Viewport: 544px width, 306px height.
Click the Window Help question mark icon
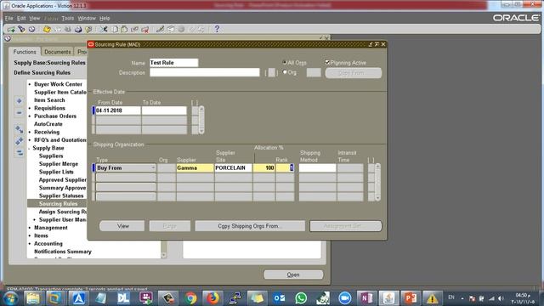[x=217, y=29]
